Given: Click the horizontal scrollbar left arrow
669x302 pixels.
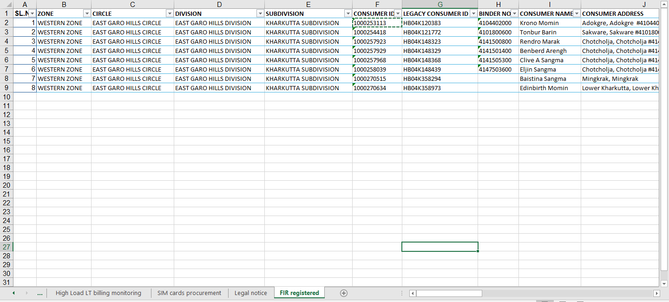Looking at the screenshot, I should click(x=413, y=293).
